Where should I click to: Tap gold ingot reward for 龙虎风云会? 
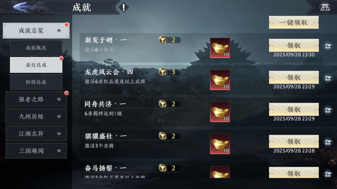pyautogui.click(x=220, y=80)
